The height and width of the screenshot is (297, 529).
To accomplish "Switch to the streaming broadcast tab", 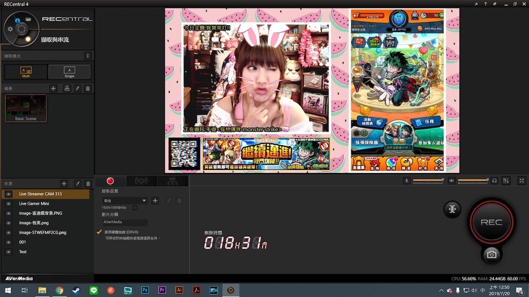I will (x=141, y=181).
